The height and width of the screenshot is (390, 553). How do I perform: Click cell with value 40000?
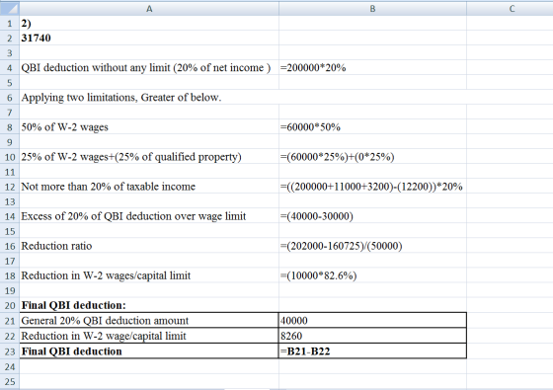click(x=372, y=320)
